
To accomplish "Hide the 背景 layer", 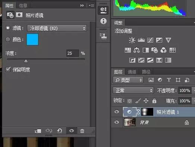I will click(x=117, y=122).
